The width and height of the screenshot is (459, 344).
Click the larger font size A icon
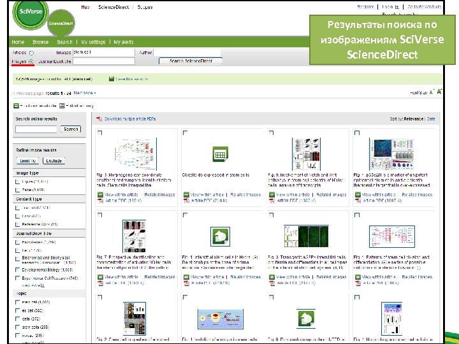click(x=439, y=92)
